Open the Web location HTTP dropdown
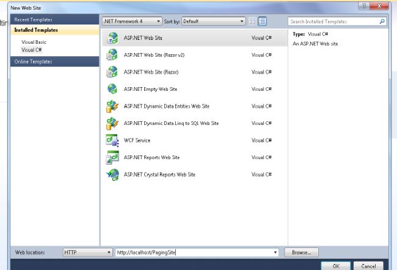This screenshot has height=270, width=397. tap(87, 252)
